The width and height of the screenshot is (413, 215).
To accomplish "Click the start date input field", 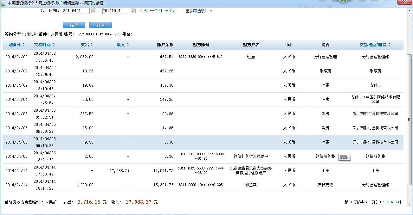I will (76, 11).
